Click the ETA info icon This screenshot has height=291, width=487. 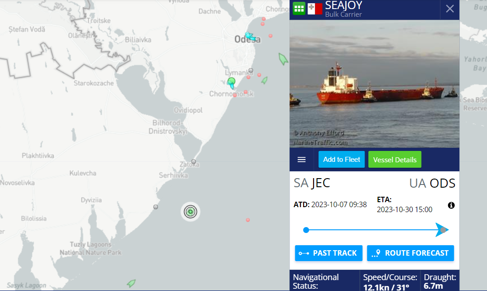click(x=451, y=205)
